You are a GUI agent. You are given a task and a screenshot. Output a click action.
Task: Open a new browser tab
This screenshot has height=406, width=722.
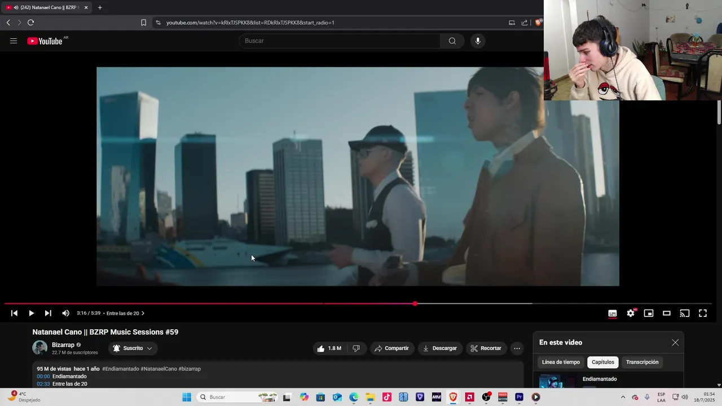coord(100,7)
